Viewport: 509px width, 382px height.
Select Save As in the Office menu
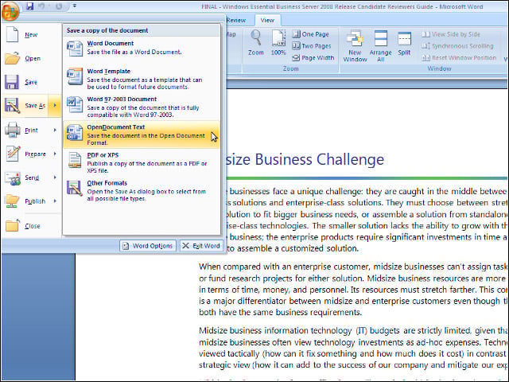click(25, 106)
